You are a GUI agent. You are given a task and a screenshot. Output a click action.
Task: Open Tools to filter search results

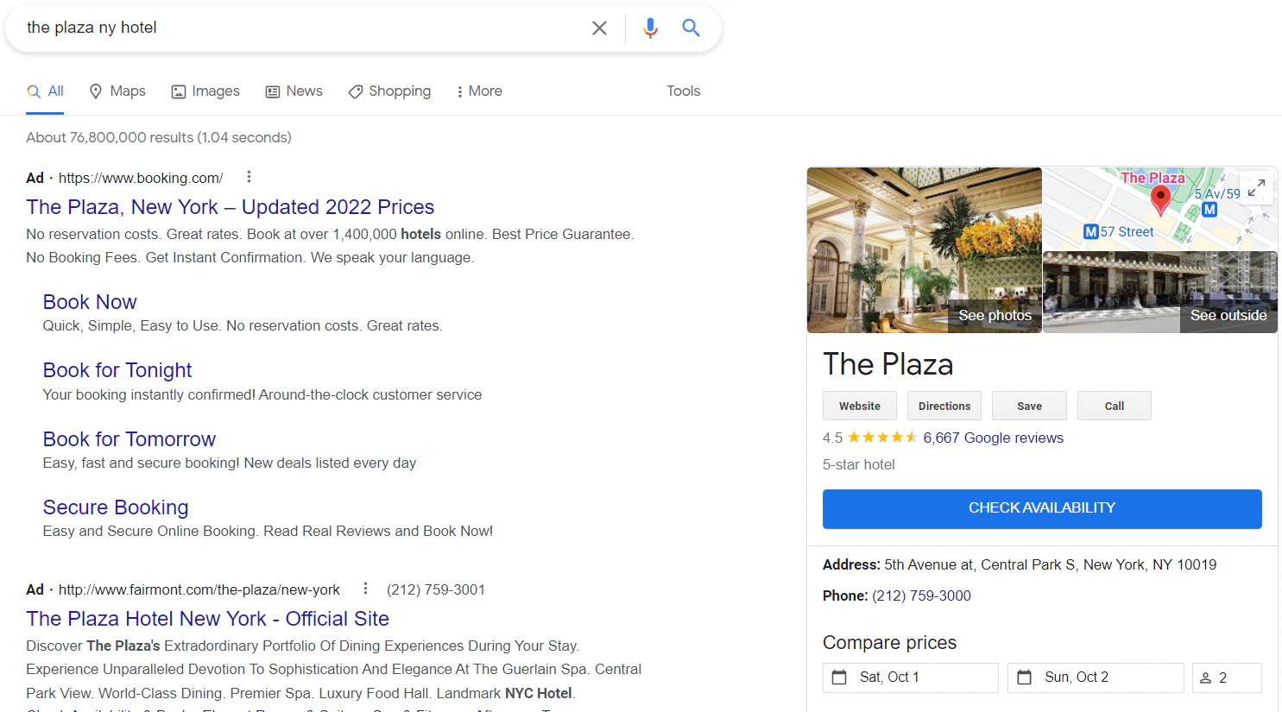683,91
